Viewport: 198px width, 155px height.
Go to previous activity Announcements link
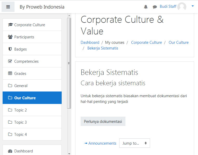(100, 143)
